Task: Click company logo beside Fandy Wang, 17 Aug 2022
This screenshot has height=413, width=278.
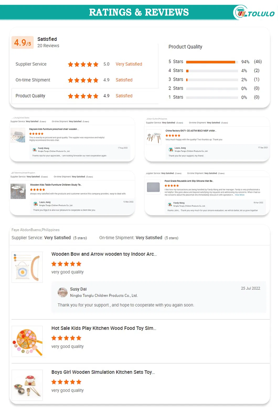Action: point(34,150)
